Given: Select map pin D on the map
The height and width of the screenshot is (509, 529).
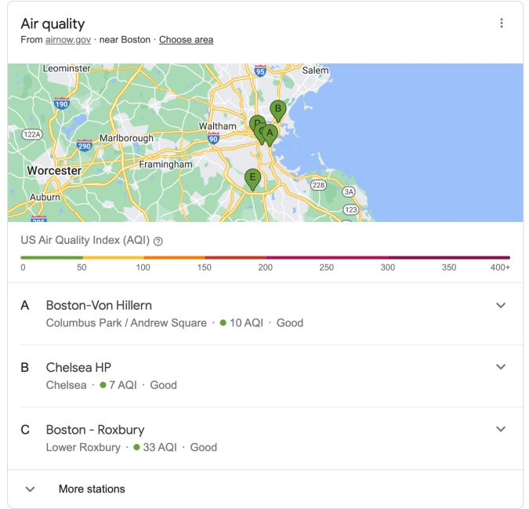Looking at the screenshot, I should pyautogui.click(x=255, y=121).
